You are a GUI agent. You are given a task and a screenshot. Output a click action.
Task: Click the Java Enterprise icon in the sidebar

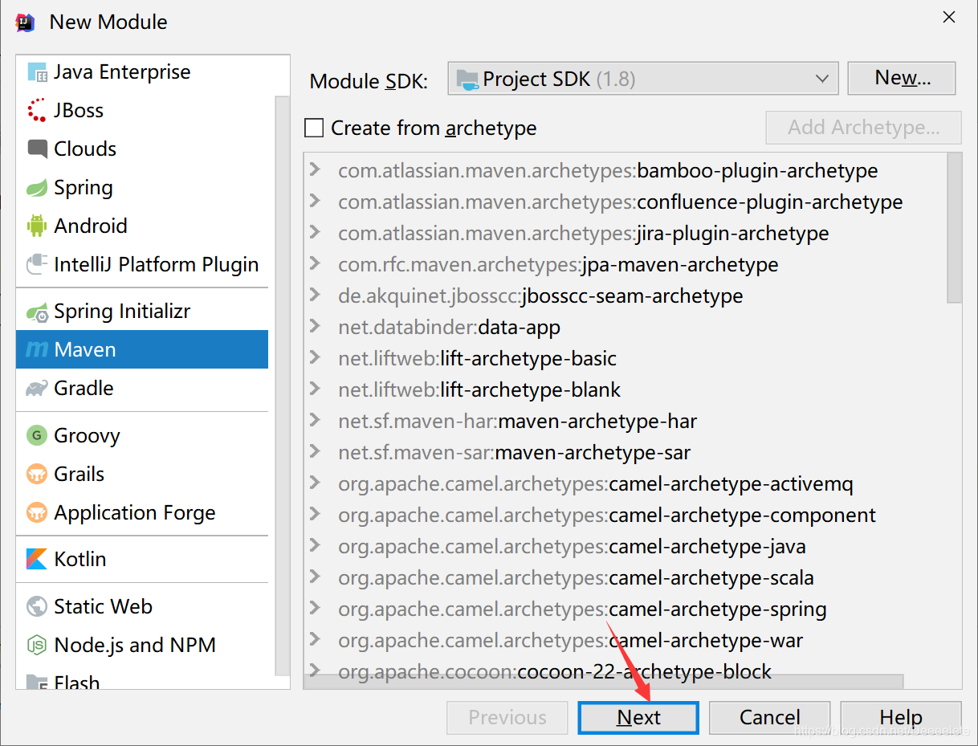[x=37, y=72]
